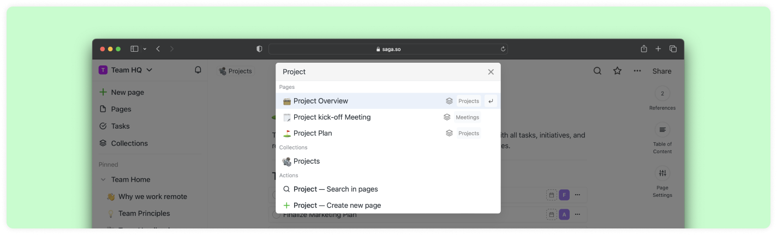Choose Project kick-off Meeting result
The height and width of the screenshot is (235, 777).
[332, 117]
